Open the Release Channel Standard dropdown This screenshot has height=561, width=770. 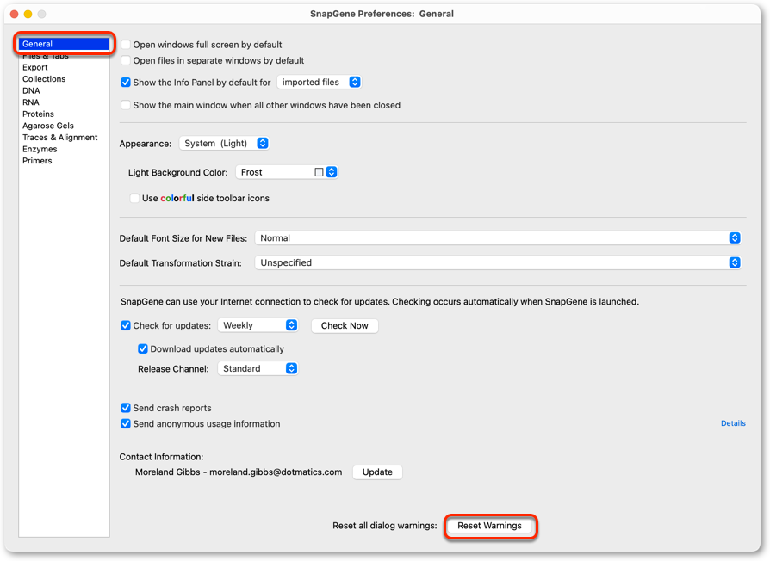tap(258, 369)
